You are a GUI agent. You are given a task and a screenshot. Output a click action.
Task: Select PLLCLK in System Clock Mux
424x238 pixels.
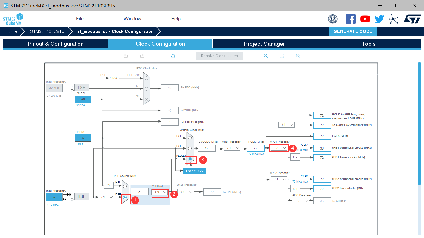pyautogui.click(x=190, y=159)
